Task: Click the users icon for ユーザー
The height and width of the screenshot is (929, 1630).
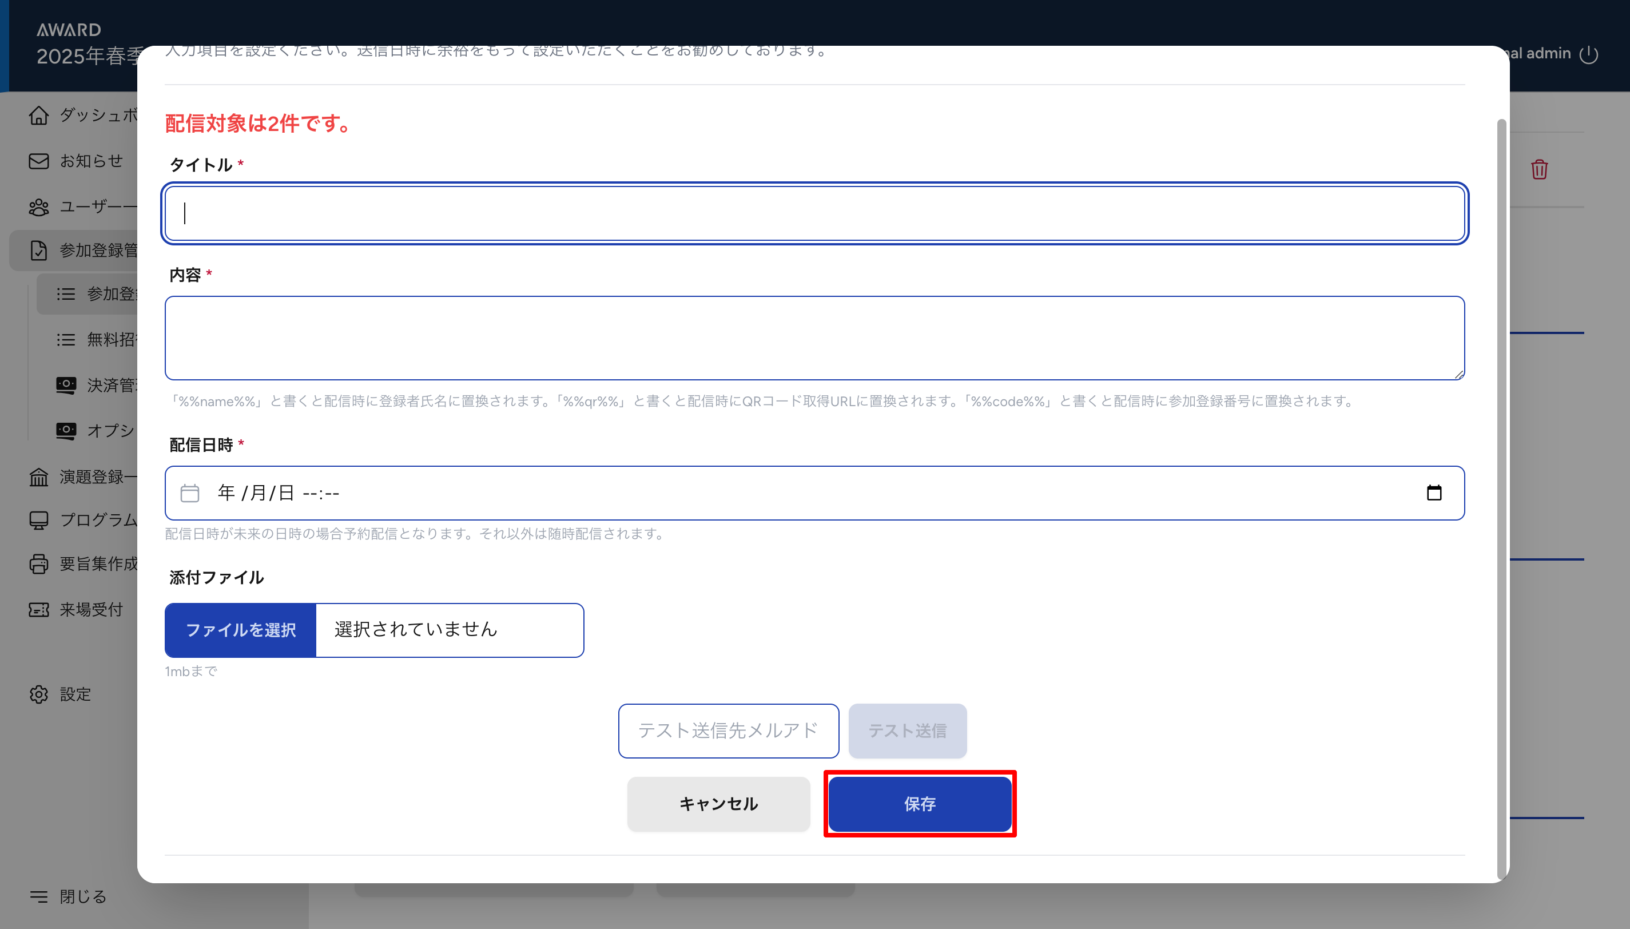Action: click(x=39, y=207)
